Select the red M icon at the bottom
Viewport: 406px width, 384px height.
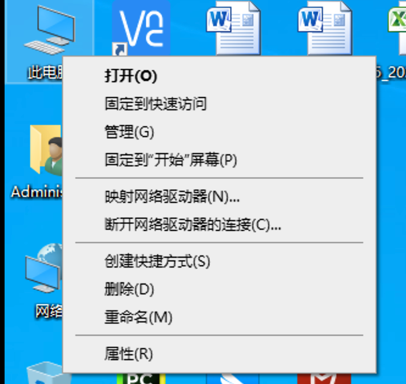pos(324,379)
